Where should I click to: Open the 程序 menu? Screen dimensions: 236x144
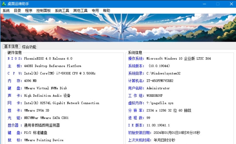tap(29, 11)
